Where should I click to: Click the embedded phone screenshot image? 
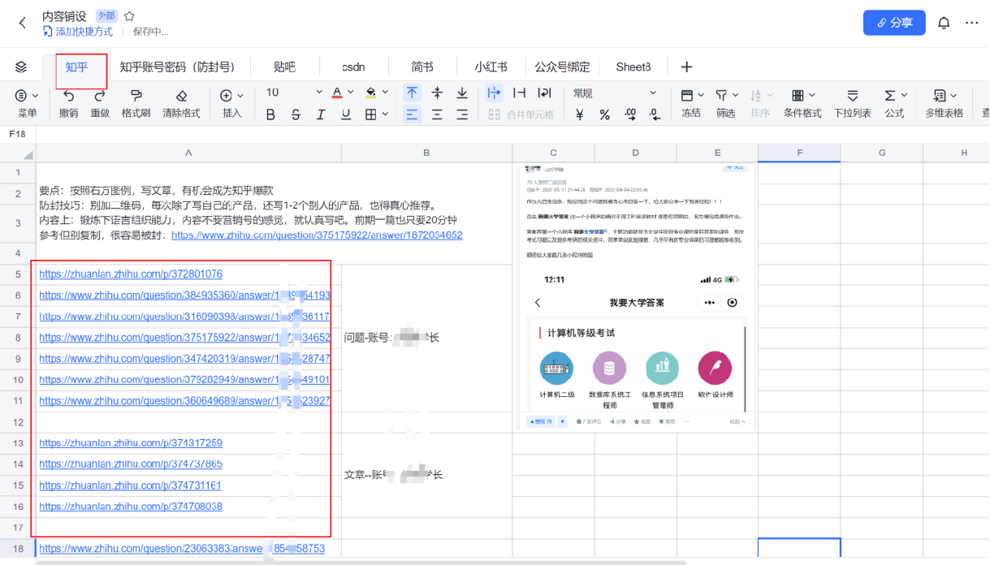(635, 296)
